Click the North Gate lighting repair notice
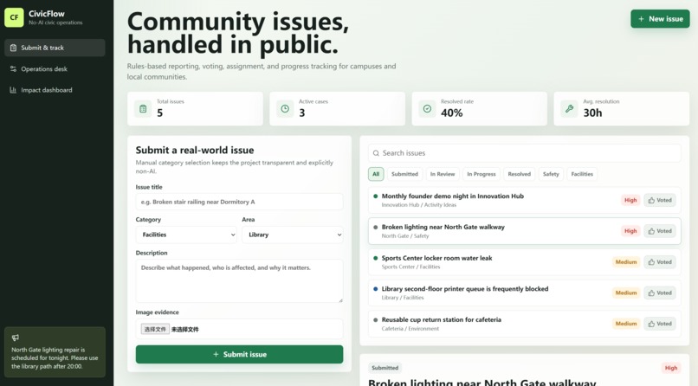698x386 pixels. [55, 352]
